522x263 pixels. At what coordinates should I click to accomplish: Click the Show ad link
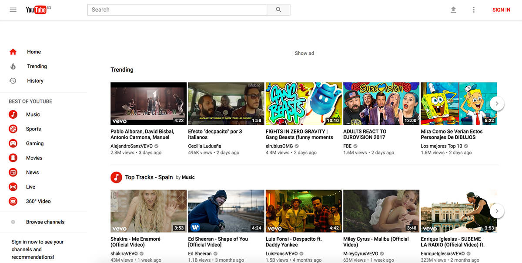(x=304, y=53)
